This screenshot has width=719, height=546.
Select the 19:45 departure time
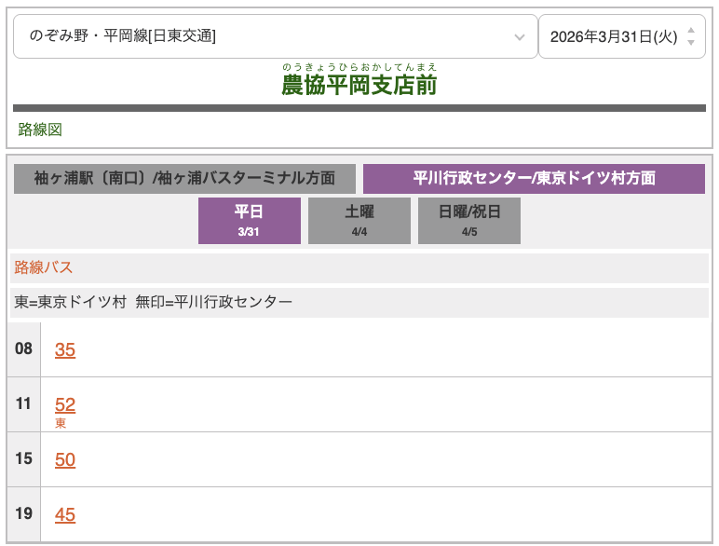point(65,515)
